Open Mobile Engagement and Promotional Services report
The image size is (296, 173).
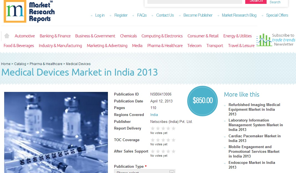click(x=254, y=151)
